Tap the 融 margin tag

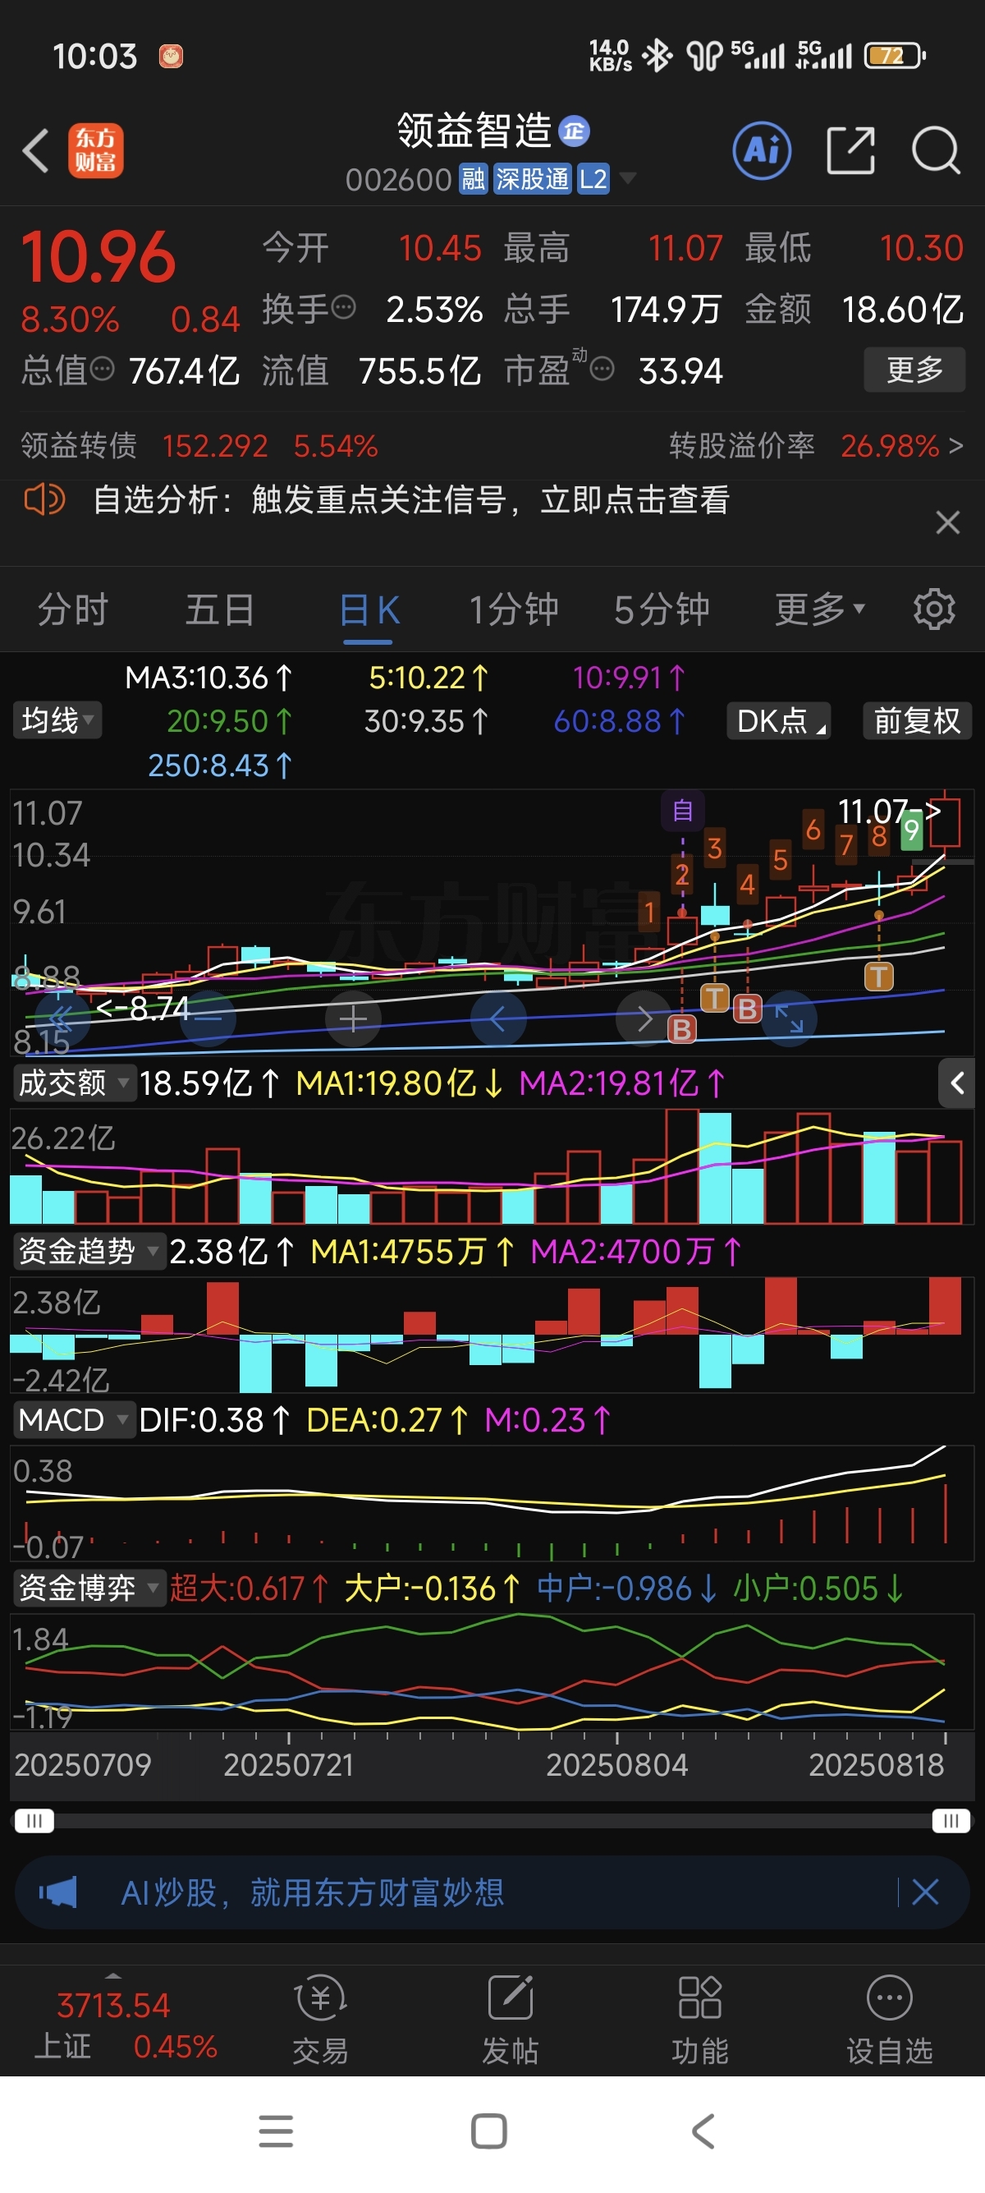tap(473, 180)
